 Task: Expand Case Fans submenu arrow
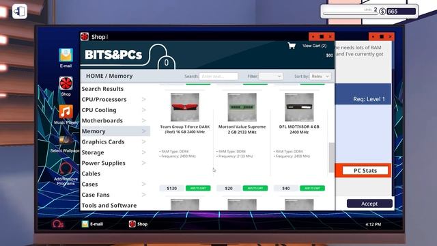(x=144, y=195)
